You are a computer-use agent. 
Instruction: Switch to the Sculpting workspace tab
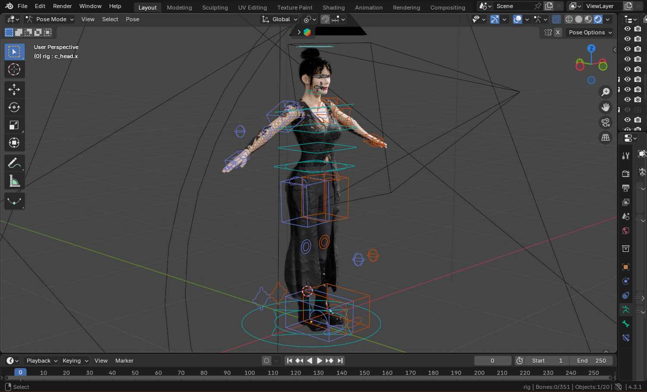[215, 7]
